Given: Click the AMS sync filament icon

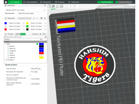Looking at the screenshot, I should (41, 18).
